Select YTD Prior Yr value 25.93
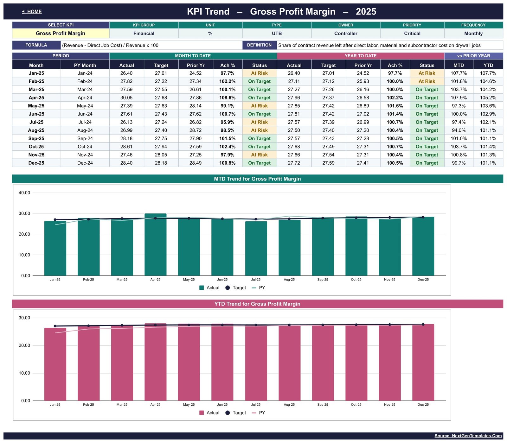 [363, 81]
